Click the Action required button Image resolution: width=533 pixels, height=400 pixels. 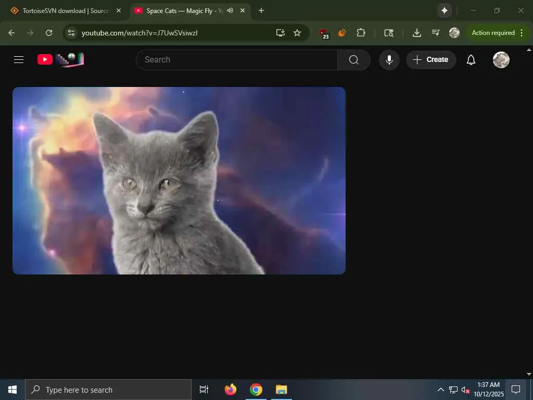point(493,33)
